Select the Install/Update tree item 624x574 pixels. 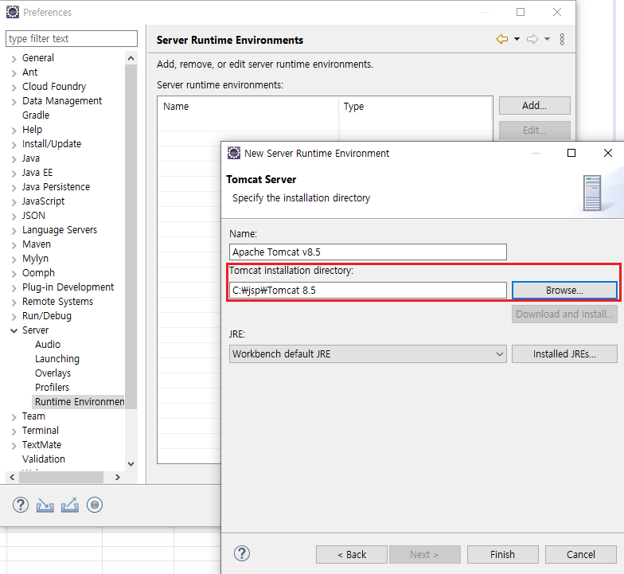point(52,143)
